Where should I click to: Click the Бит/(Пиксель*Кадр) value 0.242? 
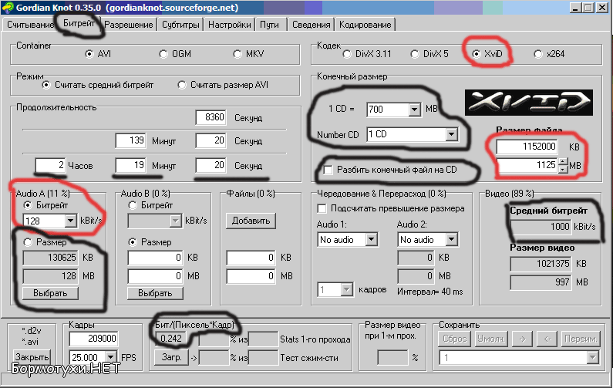(x=171, y=339)
